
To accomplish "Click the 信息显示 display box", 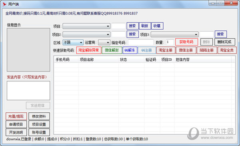I will coord(28,50).
